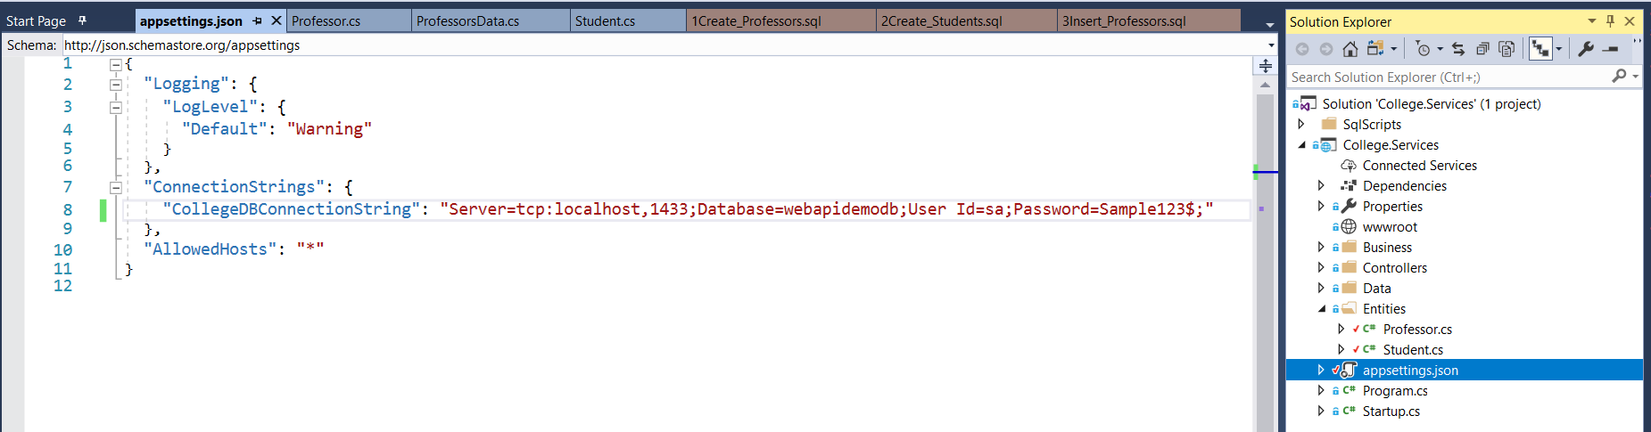Click Switch Views folder icon in Solution Explorer

[x=1375, y=49]
